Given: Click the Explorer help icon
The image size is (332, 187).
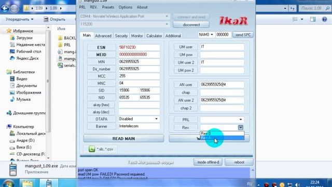Looking at the screenshot, I should point(324,19).
